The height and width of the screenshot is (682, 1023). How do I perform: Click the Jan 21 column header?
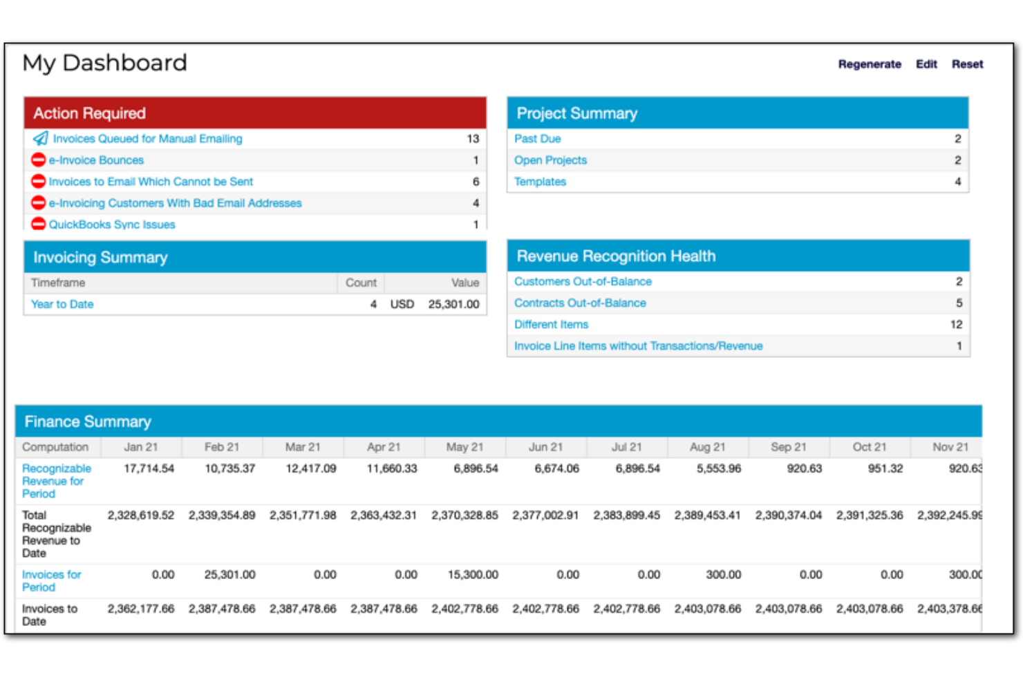pos(140,446)
